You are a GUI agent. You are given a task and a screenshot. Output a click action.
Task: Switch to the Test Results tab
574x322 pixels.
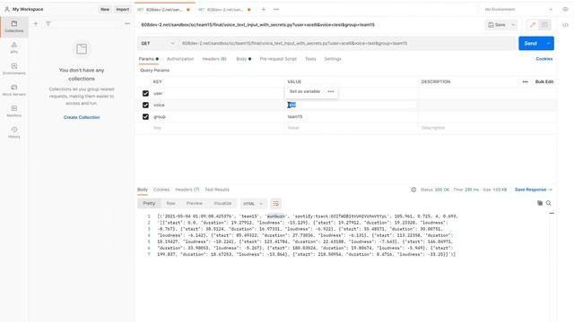coord(217,190)
